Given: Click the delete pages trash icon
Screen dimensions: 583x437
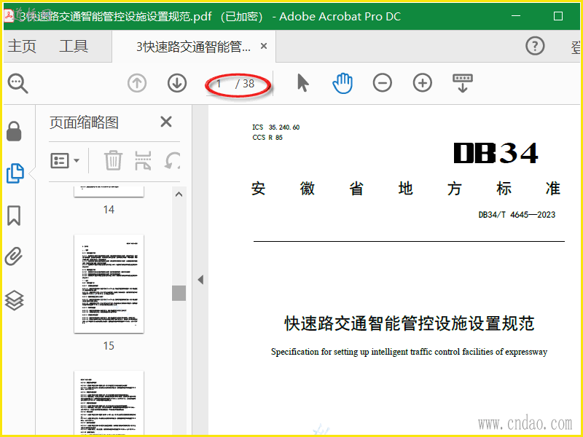Looking at the screenshot, I should tap(113, 160).
